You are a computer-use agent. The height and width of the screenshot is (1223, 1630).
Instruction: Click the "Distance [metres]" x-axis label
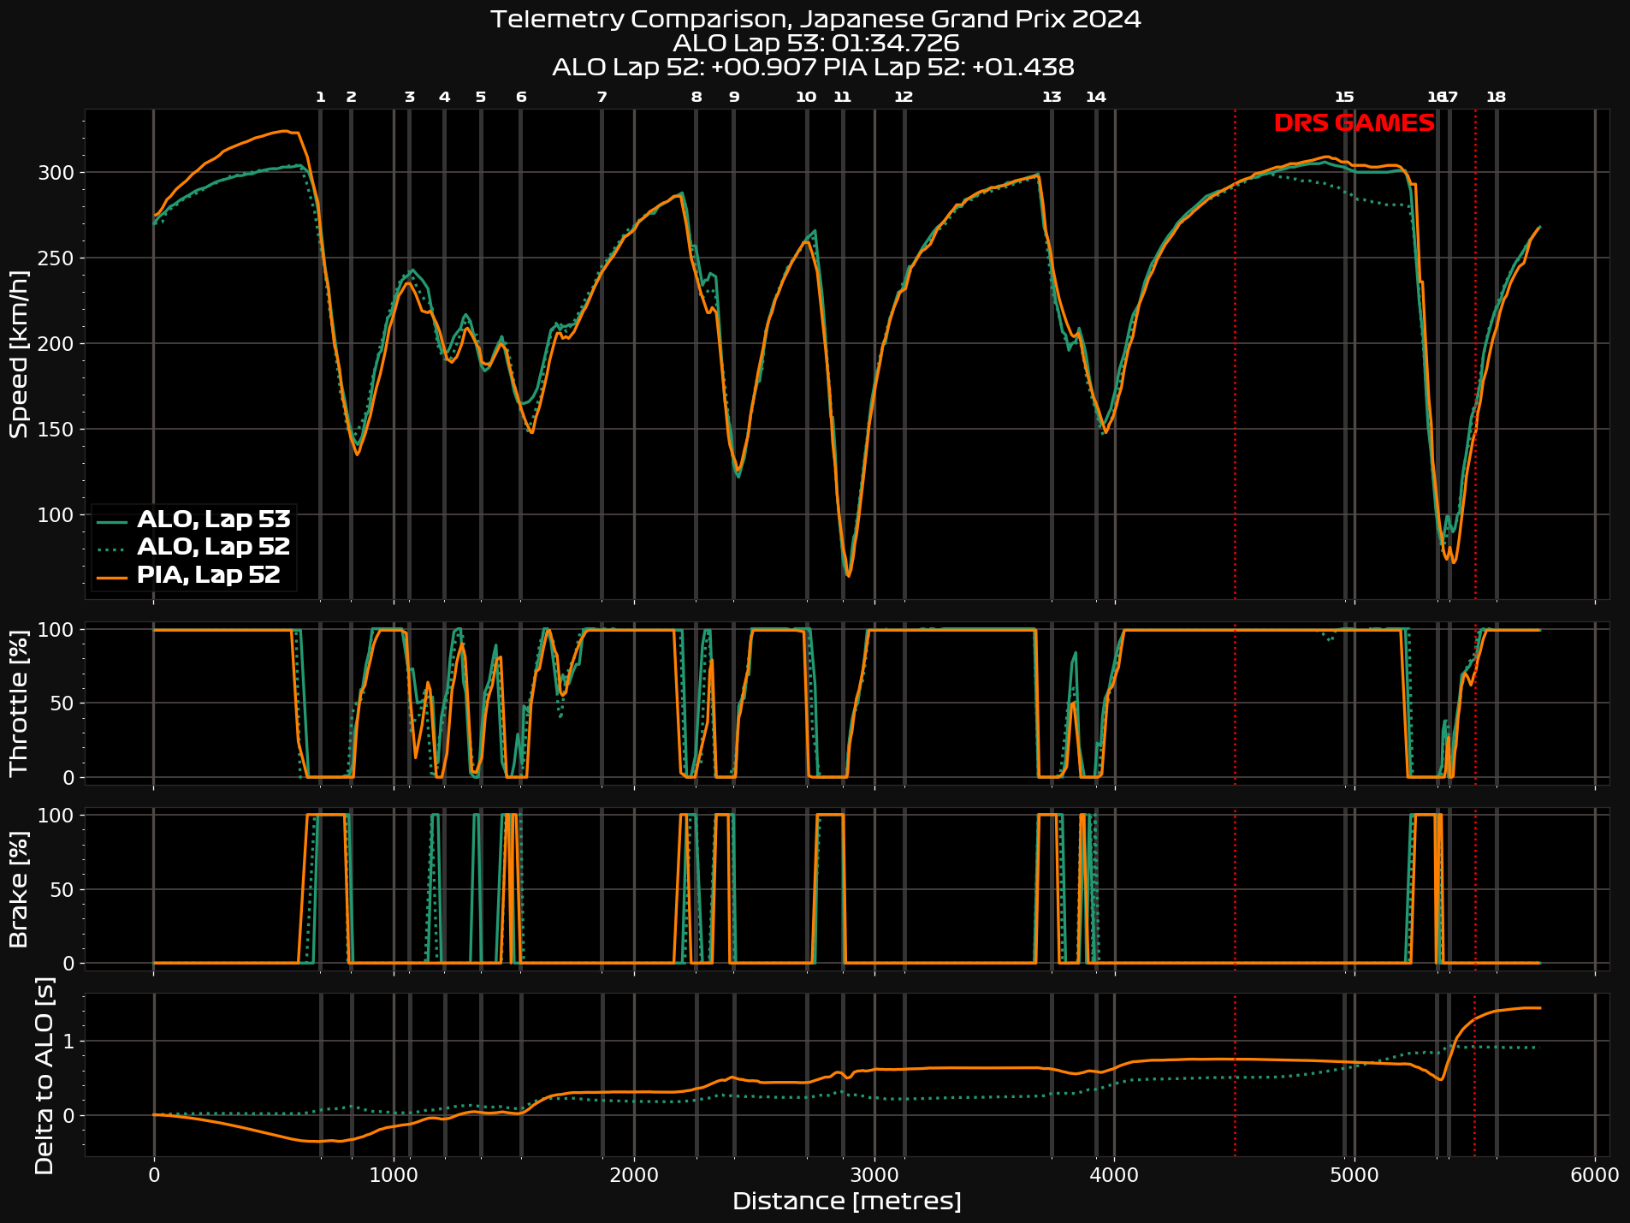coord(846,1202)
